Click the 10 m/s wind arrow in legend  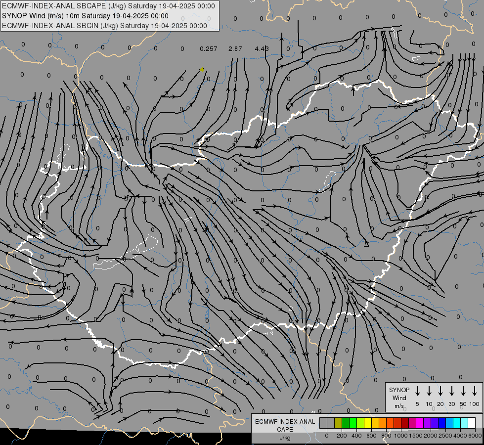[429, 391]
